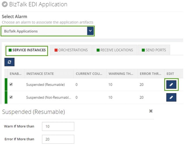Select the 'Suspended (Resumable)' row text
The width and height of the screenshot is (185, 145).
(45, 85)
